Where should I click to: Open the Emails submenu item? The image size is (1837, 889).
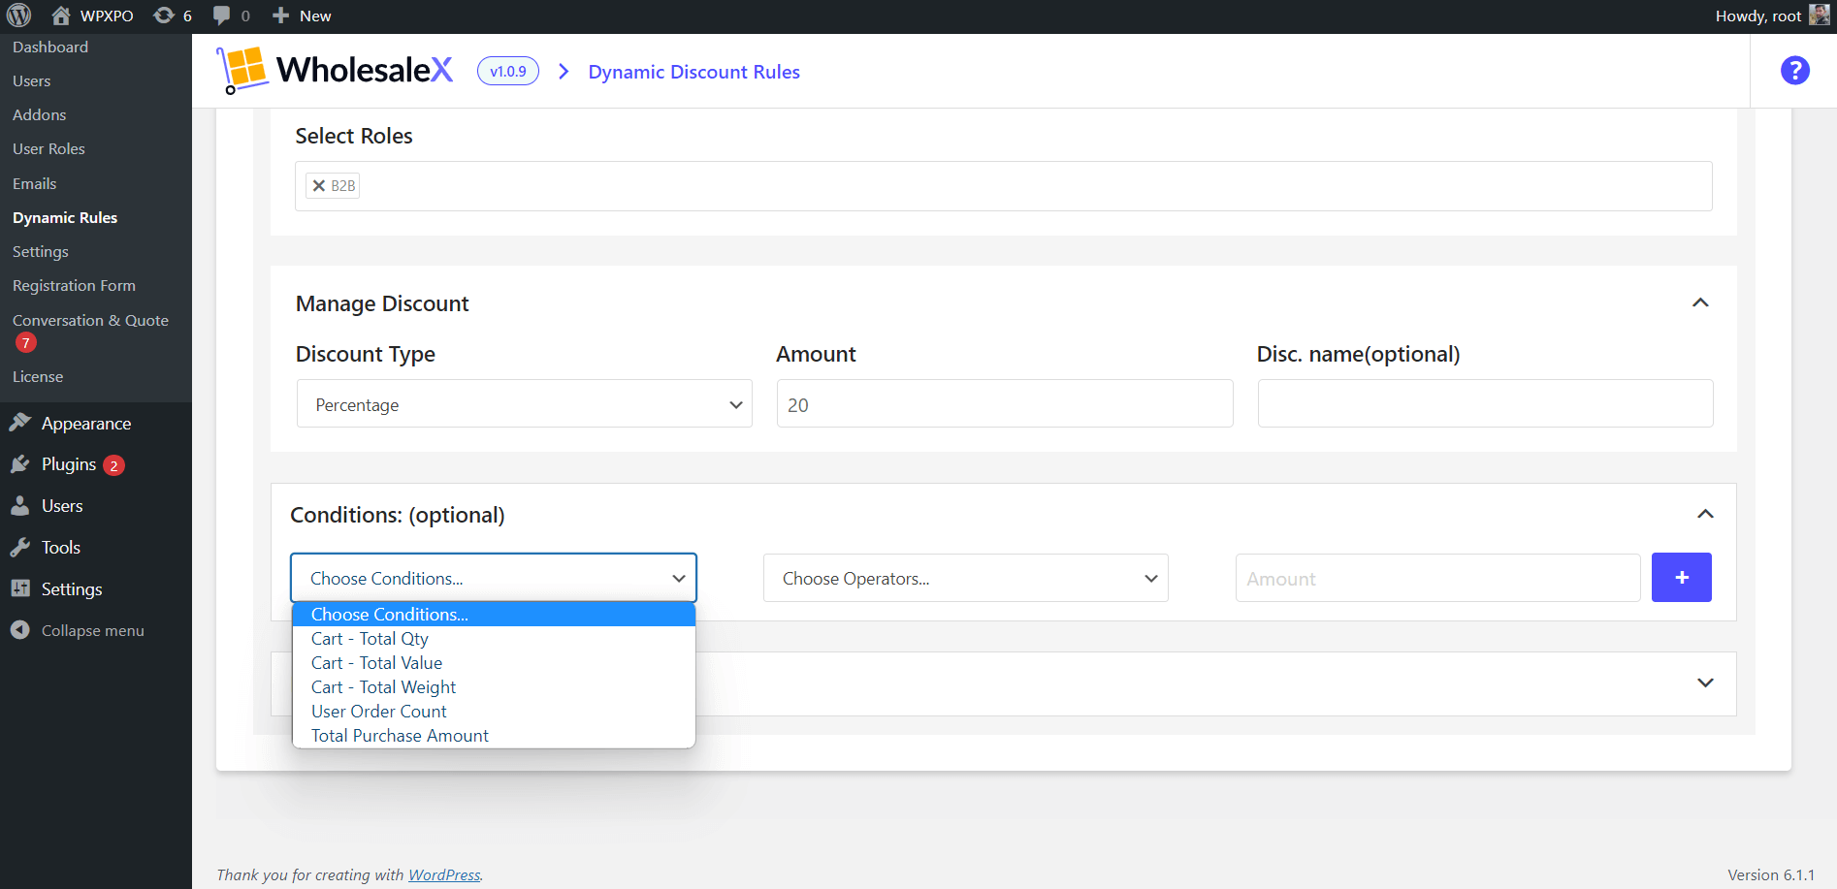[35, 183]
